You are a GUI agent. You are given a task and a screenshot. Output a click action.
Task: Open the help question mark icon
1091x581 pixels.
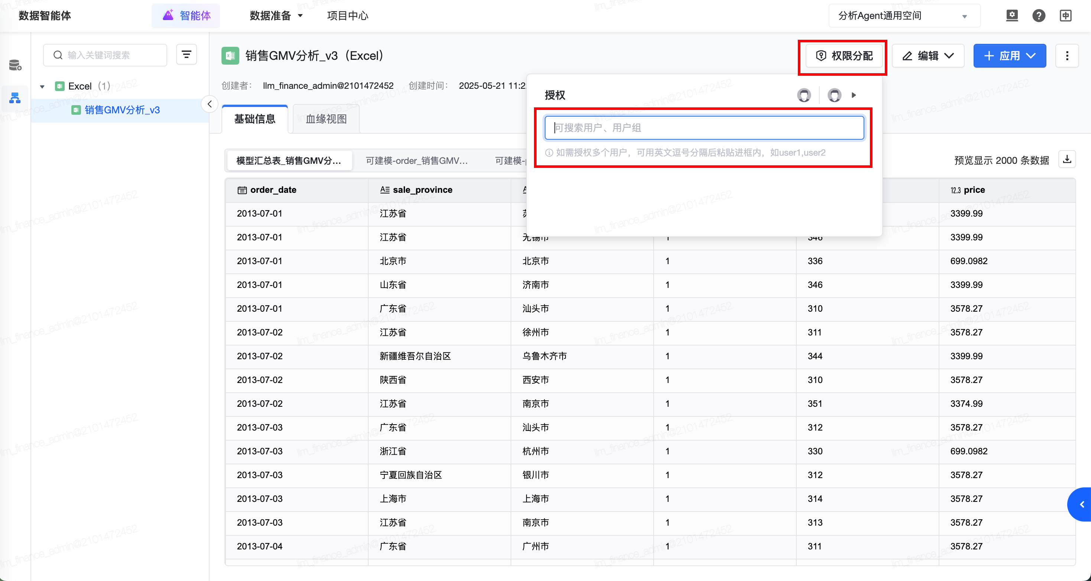coord(1039,16)
